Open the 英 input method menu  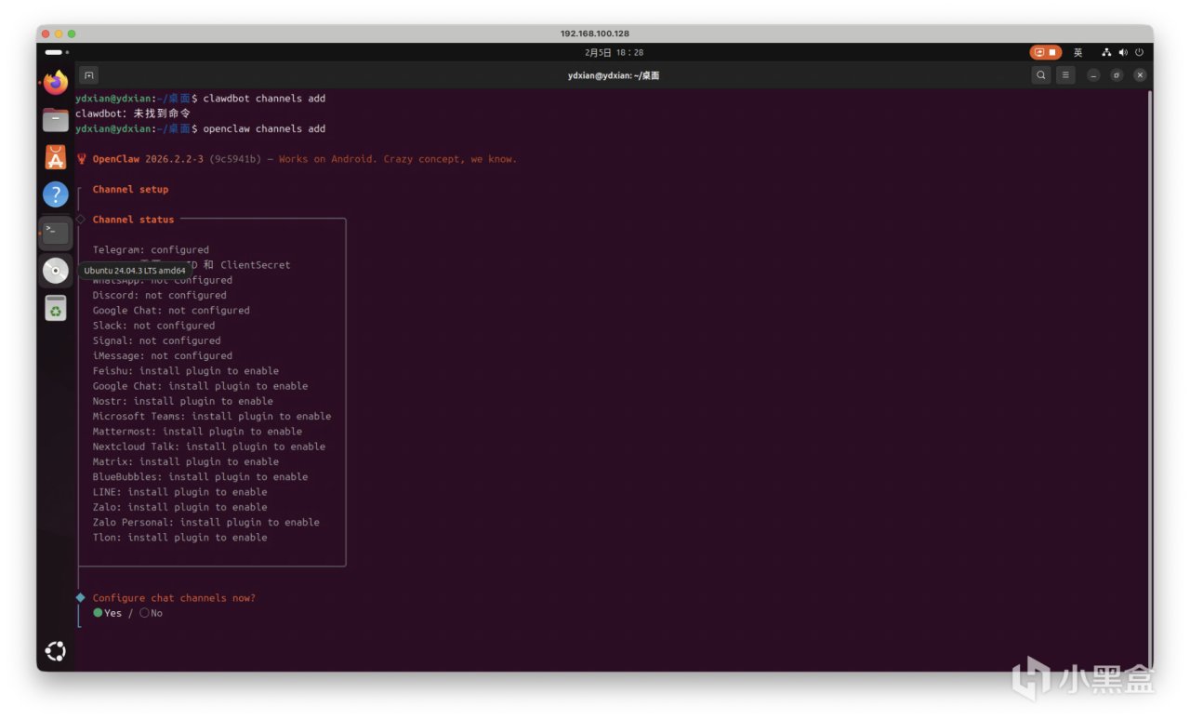tap(1078, 53)
